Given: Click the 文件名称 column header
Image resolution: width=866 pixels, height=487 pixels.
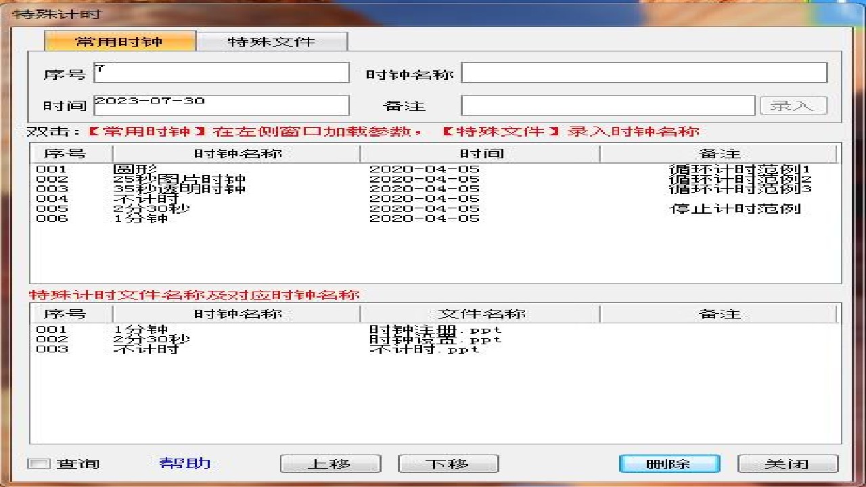Looking at the screenshot, I should [x=478, y=313].
